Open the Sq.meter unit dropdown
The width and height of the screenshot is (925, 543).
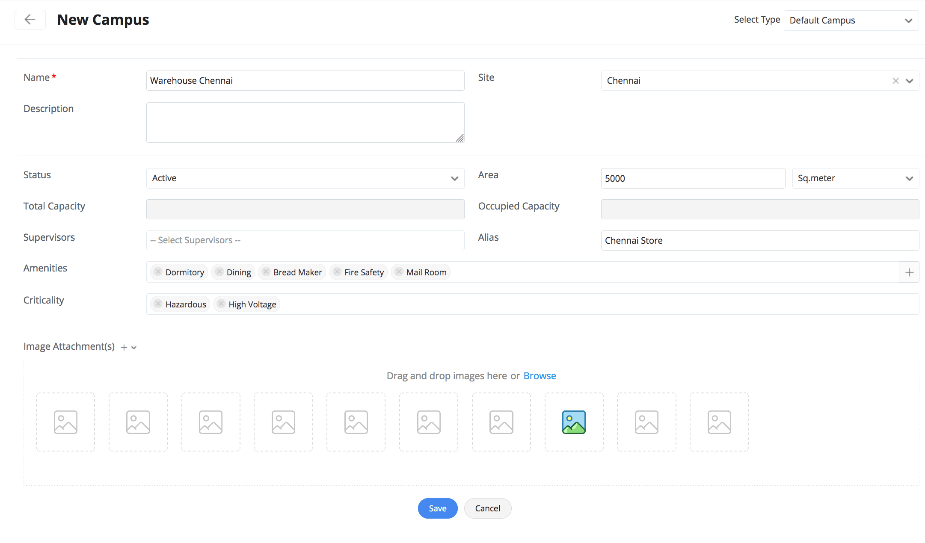pyautogui.click(x=855, y=178)
